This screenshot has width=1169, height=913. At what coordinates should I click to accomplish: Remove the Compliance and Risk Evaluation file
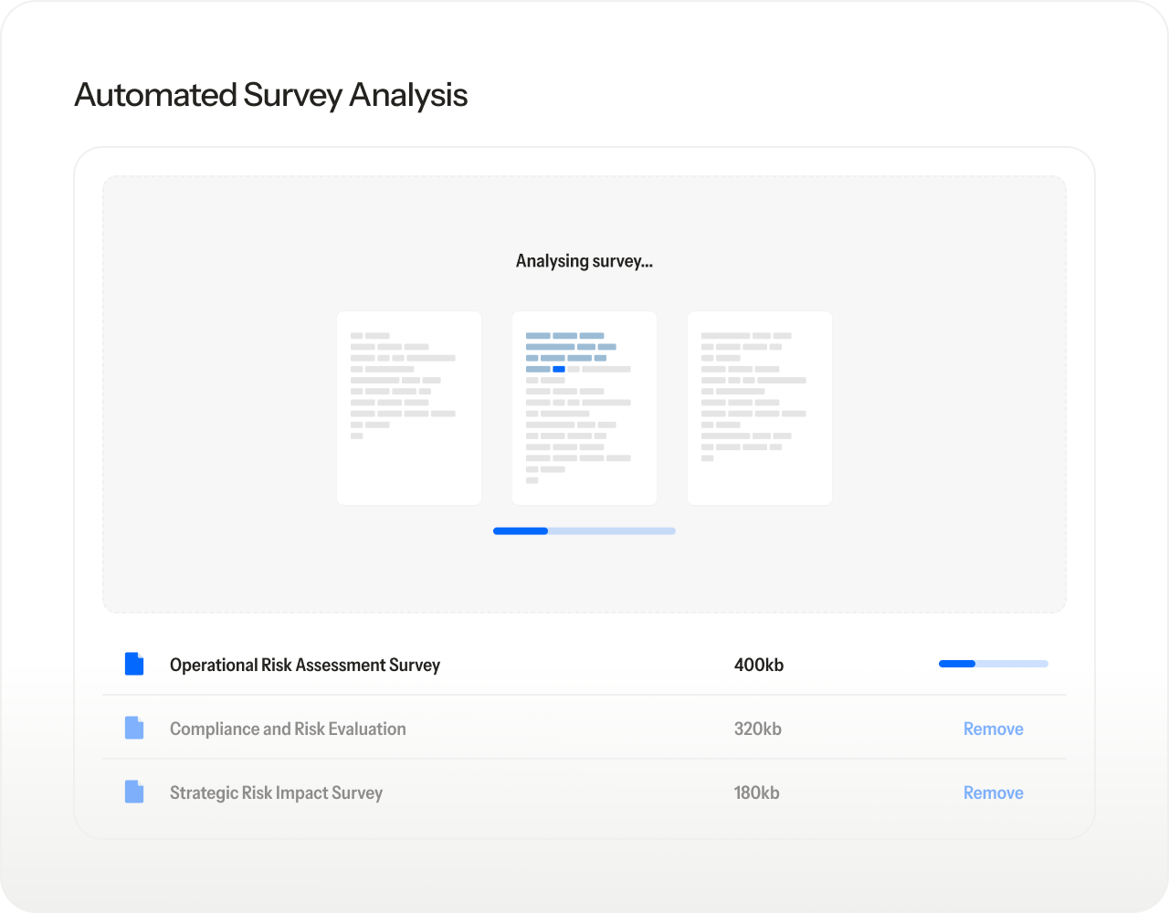993,729
